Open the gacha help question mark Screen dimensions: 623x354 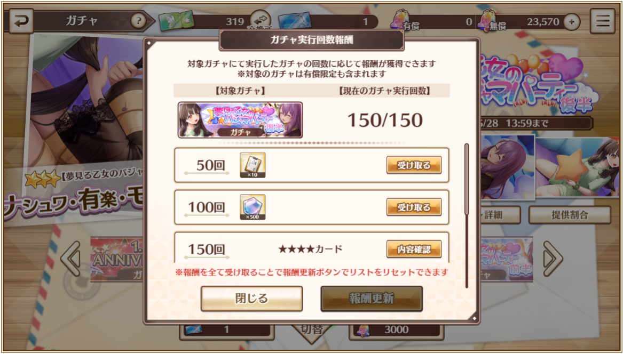pos(138,21)
